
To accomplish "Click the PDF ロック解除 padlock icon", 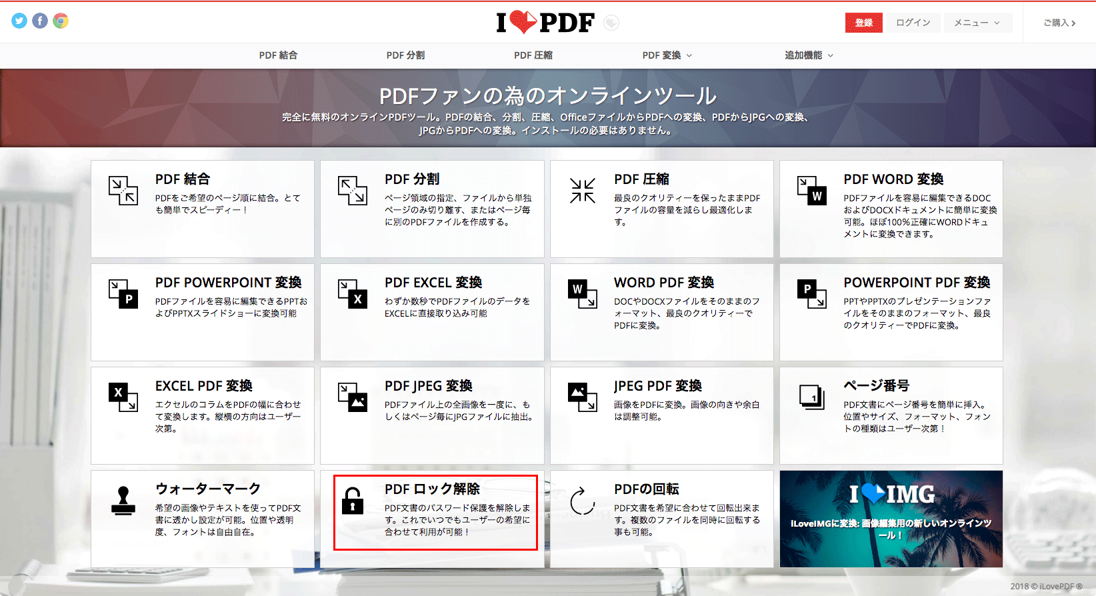I will [x=353, y=501].
